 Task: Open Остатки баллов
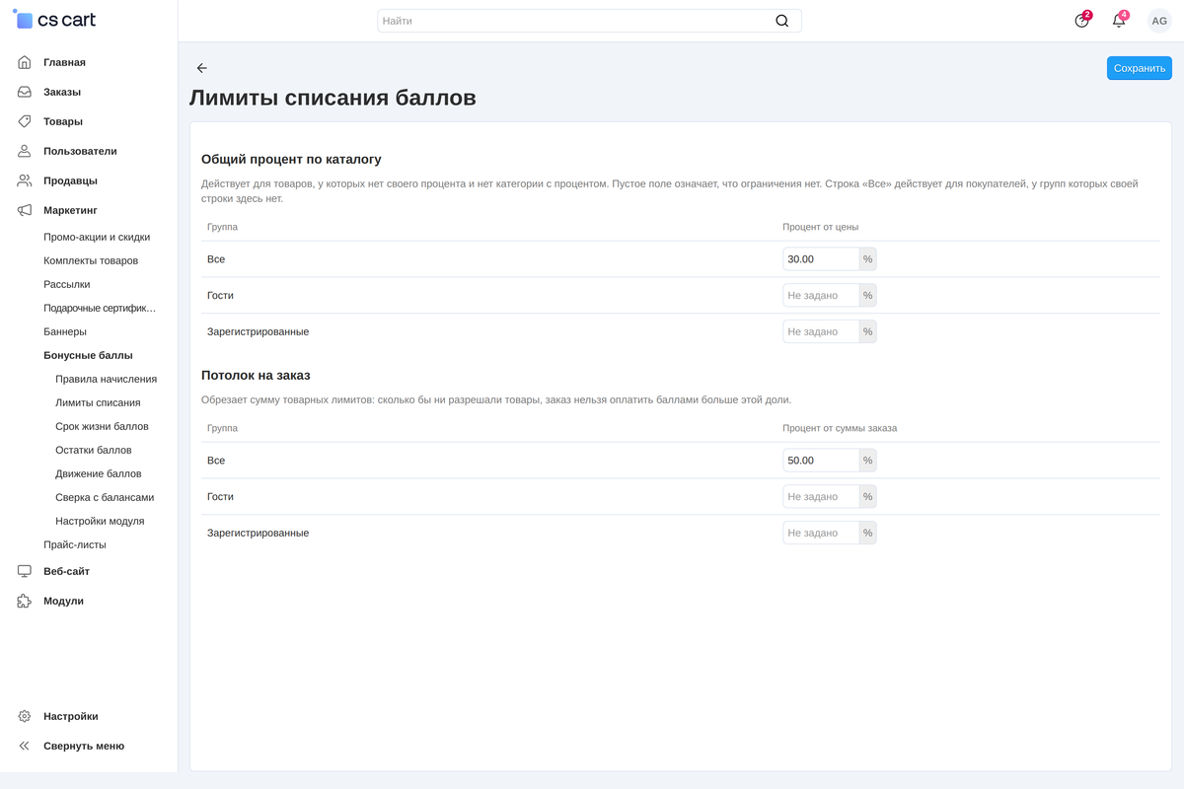point(94,450)
